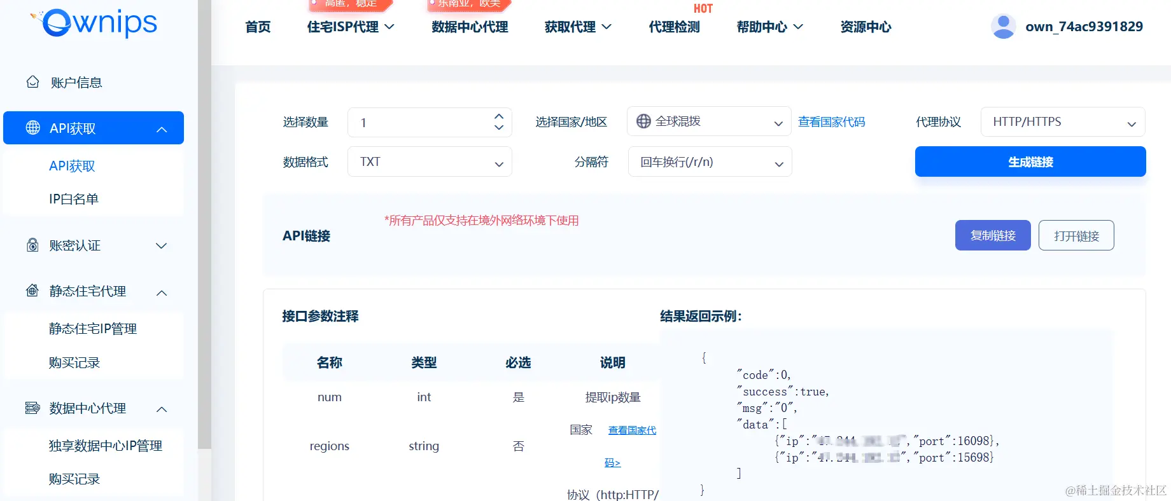Click the account info house icon
The height and width of the screenshot is (501, 1171).
pos(32,82)
